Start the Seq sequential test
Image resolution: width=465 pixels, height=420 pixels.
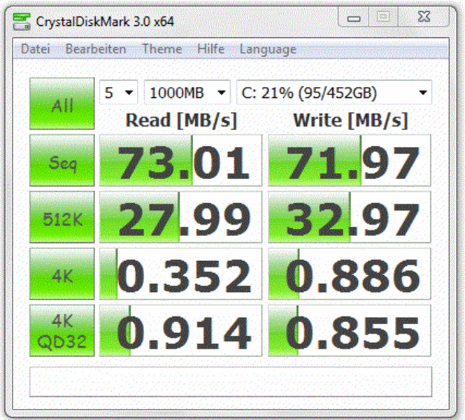coord(62,162)
